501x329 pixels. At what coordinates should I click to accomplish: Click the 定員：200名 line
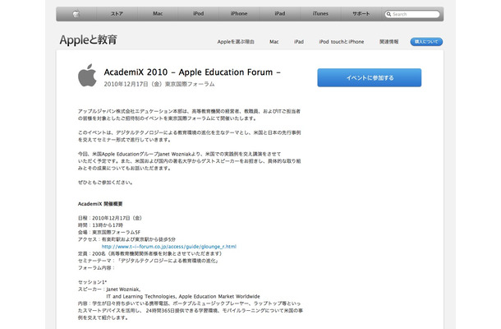[x=150, y=253]
